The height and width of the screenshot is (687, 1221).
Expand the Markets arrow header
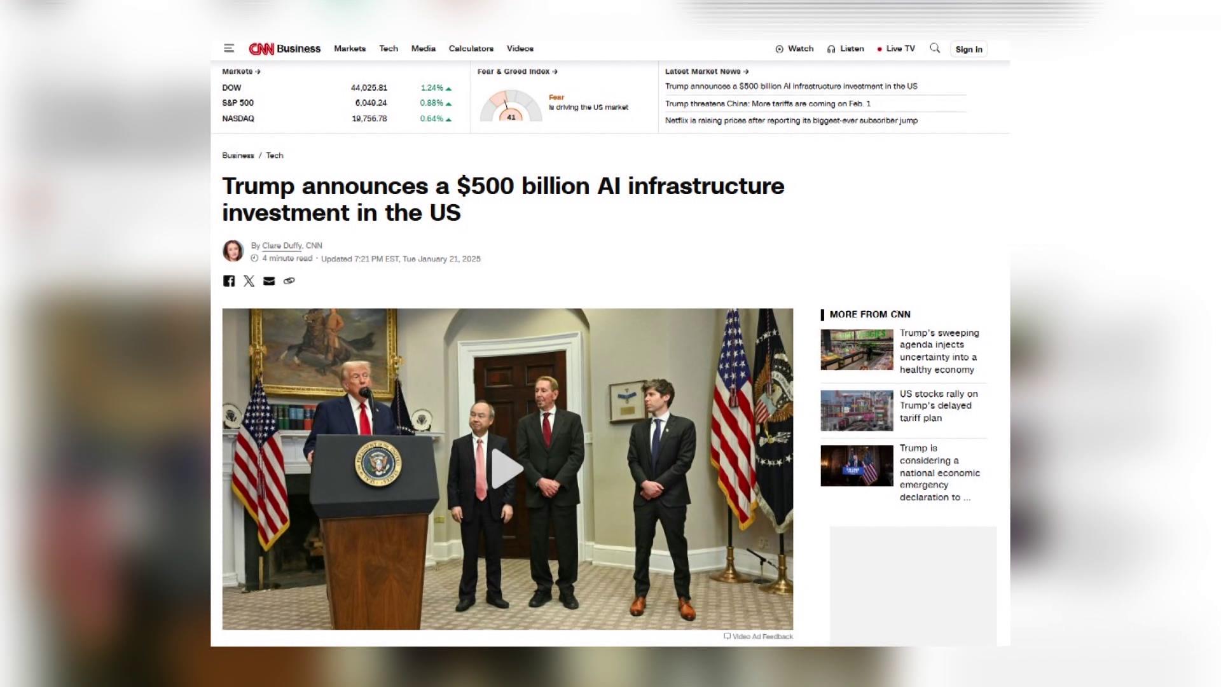241,72
